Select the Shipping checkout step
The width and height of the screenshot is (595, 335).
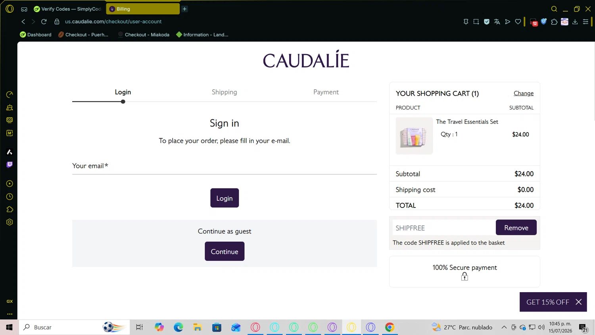coord(225,92)
